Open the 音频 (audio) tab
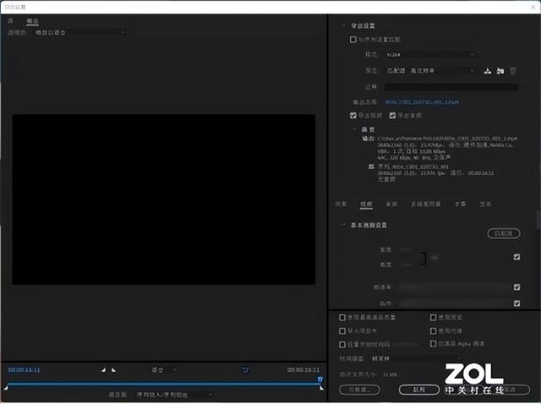Viewport: 541px width, 404px height. (391, 205)
